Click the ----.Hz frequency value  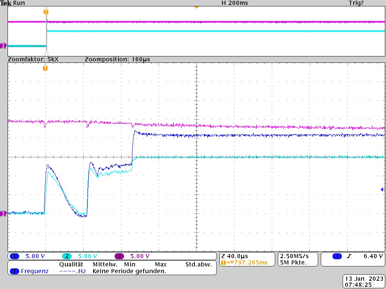click(73, 271)
